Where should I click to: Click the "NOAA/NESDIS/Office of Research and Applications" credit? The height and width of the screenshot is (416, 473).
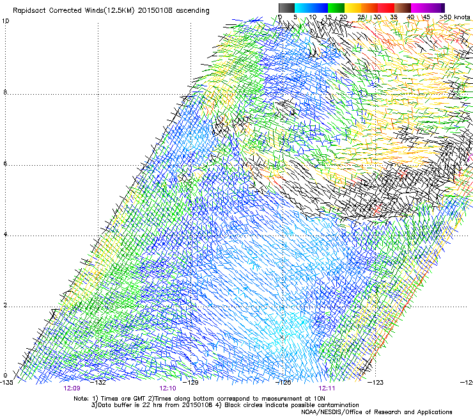pyautogui.click(x=376, y=412)
